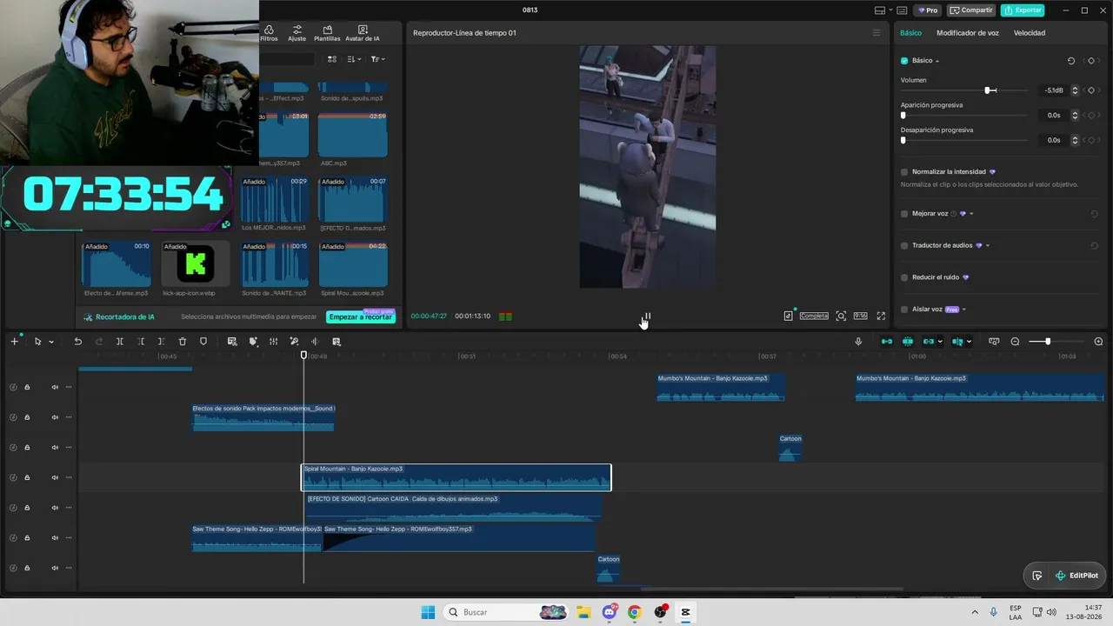Enable the Mejorar voz checkbox
This screenshot has height=626, width=1113.
click(904, 214)
